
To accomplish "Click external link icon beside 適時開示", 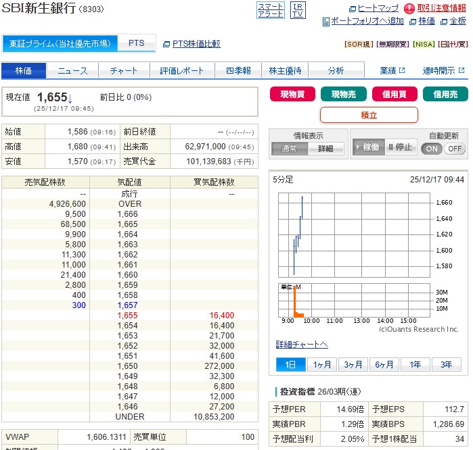I will point(461,70).
